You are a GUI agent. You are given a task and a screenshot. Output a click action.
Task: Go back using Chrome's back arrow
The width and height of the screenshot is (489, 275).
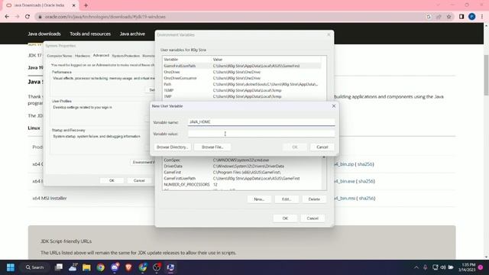point(7,17)
